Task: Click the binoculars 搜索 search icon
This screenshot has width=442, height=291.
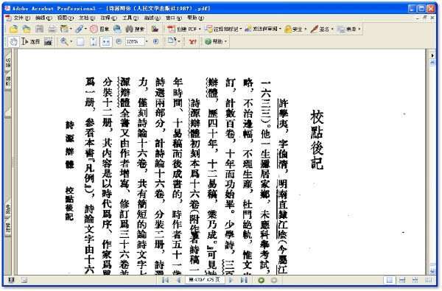Action: click(136, 29)
